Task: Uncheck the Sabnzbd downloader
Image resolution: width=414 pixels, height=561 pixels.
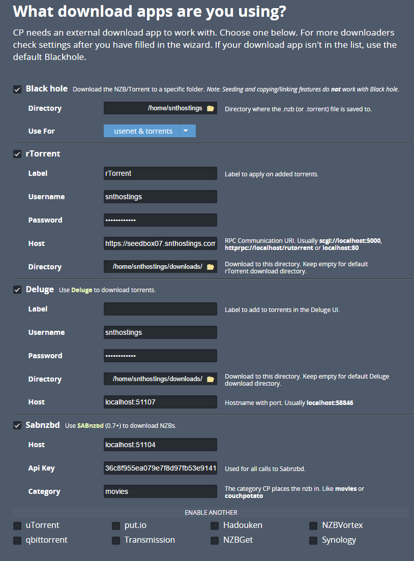Action: pyautogui.click(x=17, y=425)
